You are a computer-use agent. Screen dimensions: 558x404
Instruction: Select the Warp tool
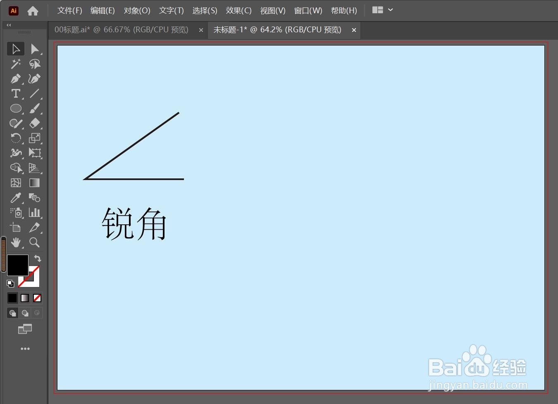16,153
